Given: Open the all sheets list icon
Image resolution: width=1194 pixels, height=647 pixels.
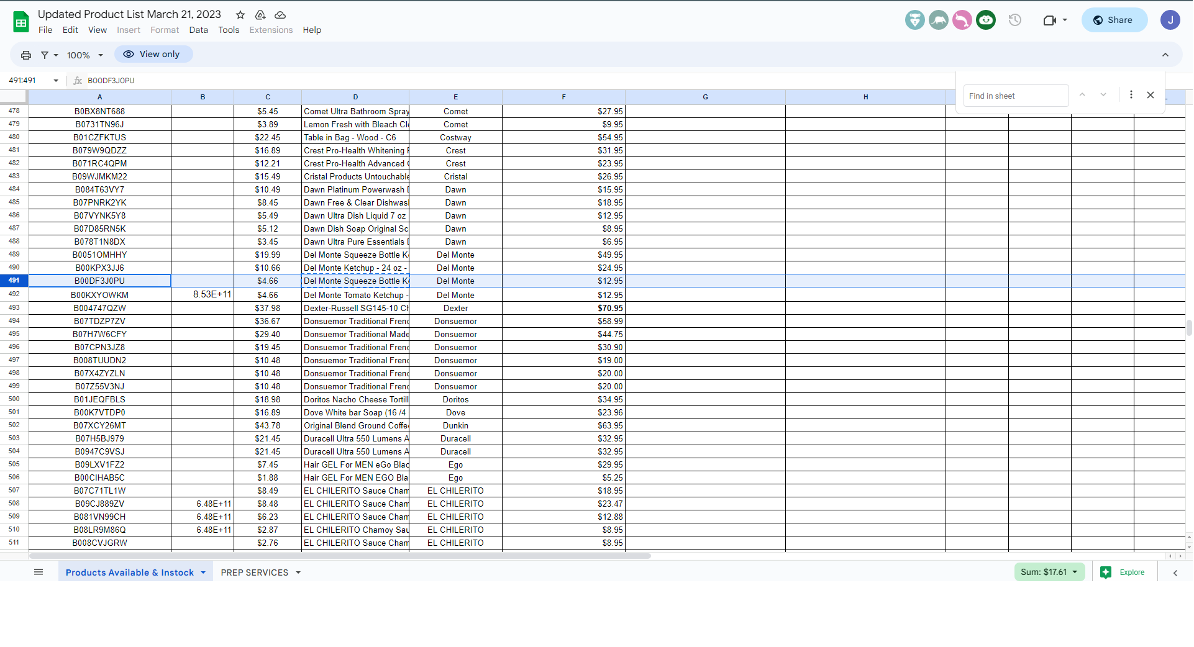Looking at the screenshot, I should click(39, 572).
